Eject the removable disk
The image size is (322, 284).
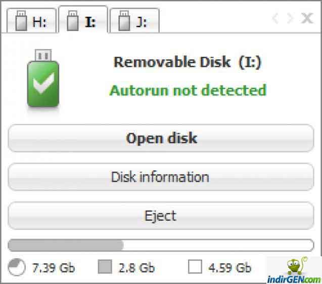click(x=161, y=216)
